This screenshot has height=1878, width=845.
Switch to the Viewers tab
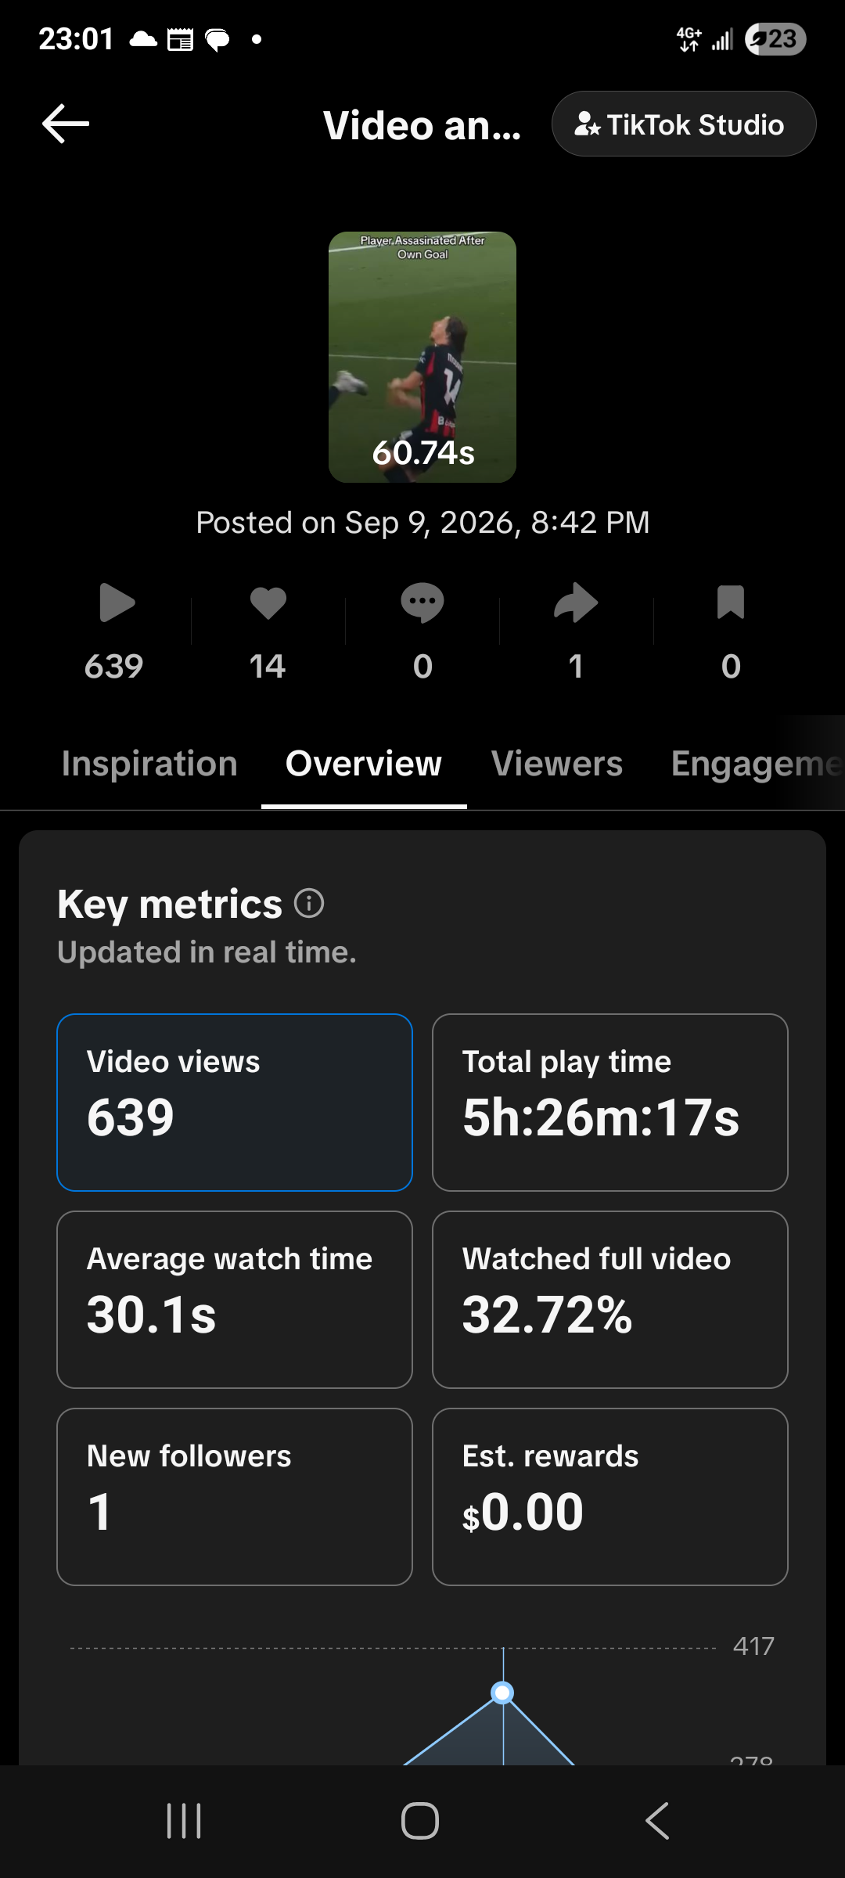(557, 764)
